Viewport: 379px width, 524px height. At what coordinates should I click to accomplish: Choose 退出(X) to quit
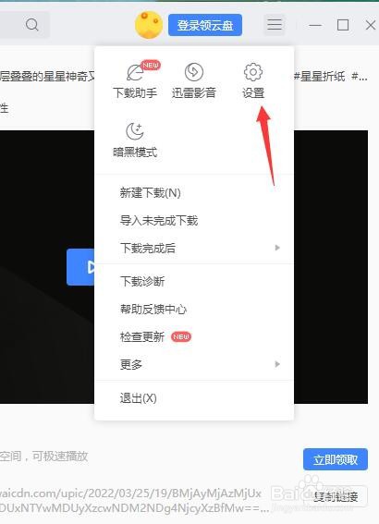(194, 398)
